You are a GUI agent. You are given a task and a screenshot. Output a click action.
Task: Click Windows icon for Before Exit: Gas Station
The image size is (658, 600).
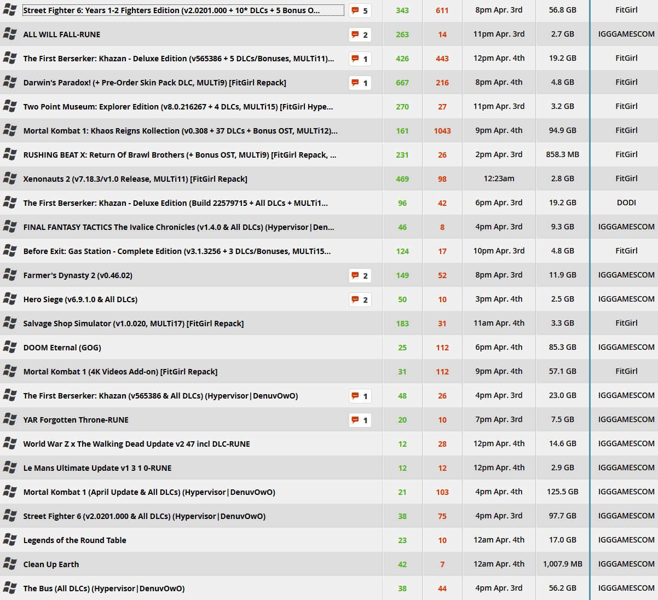click(10, 251)
